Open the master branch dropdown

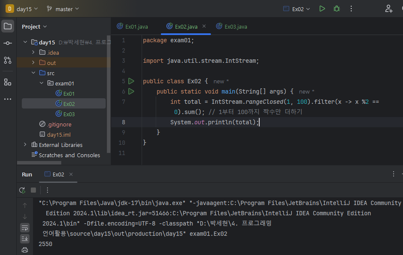pyautogui.click(x=63, y=9)
